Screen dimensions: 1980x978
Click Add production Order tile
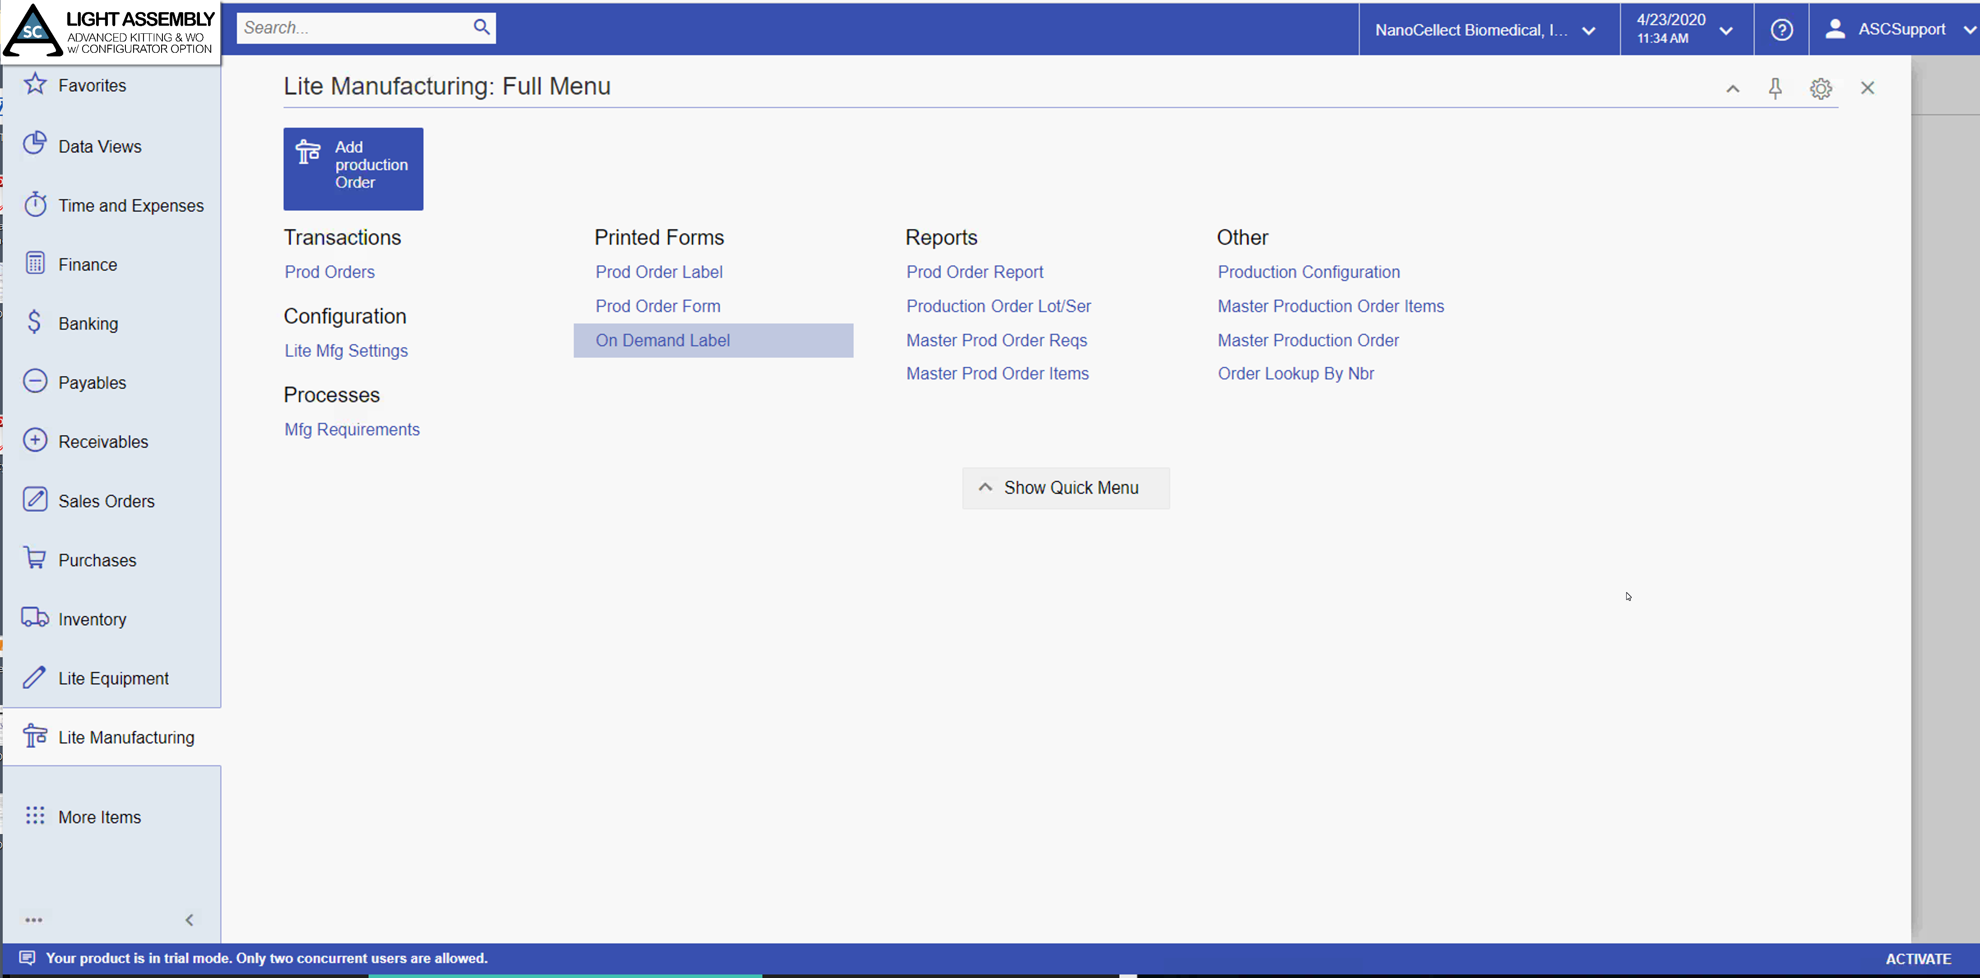353,169
